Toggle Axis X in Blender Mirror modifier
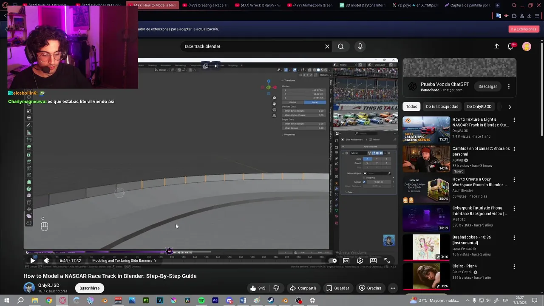544x306 pixels. tap(367, 159)
